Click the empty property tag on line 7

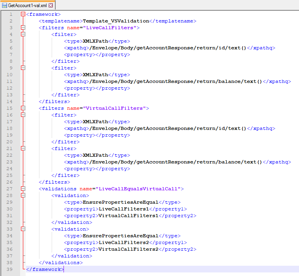click(x=97, y=54)
